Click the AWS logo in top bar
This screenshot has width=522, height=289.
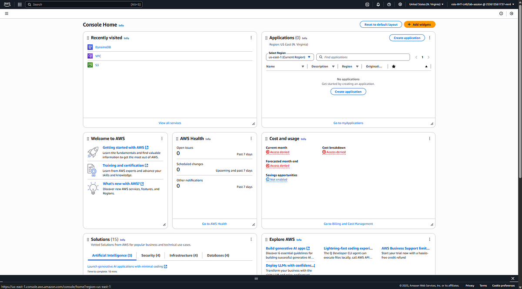tap(7, 4)
